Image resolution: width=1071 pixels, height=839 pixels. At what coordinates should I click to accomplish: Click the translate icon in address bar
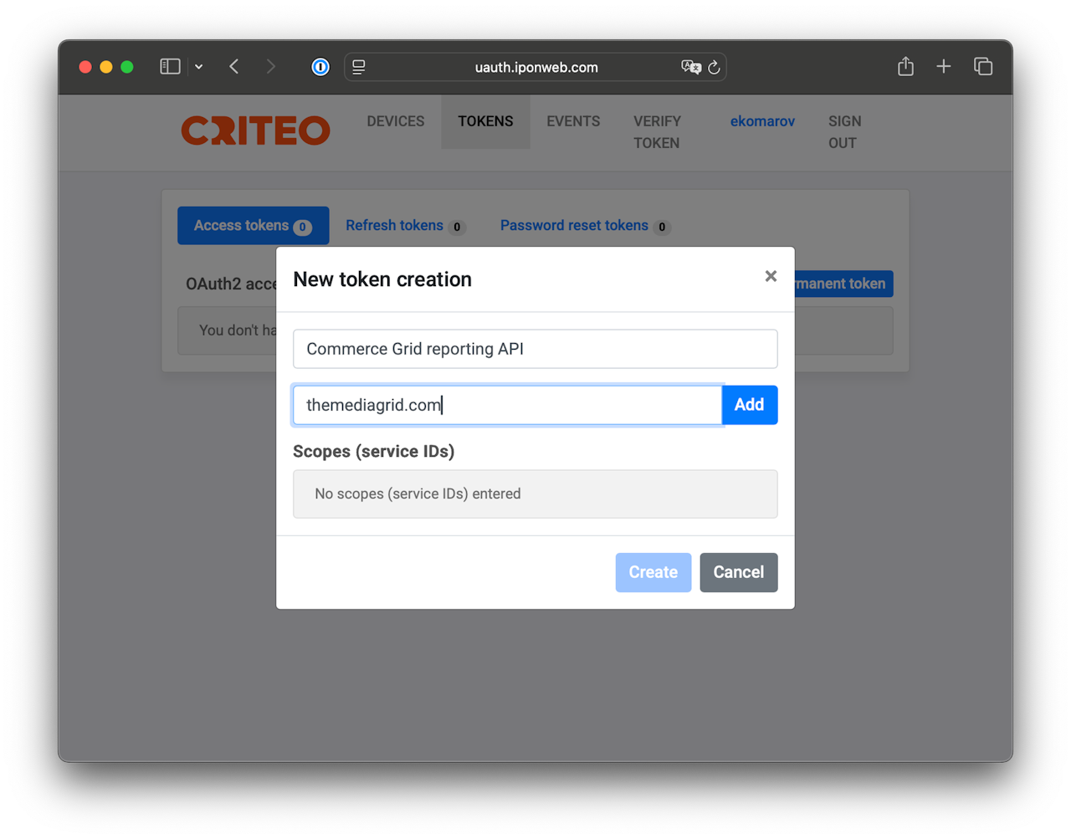pyautogui.click(x=691, y=67)
